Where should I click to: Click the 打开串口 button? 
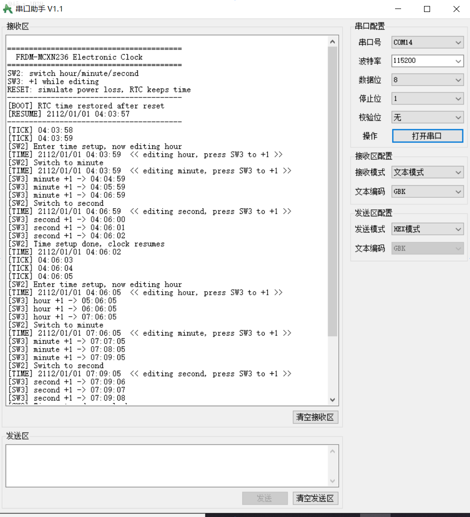(428, 136)
